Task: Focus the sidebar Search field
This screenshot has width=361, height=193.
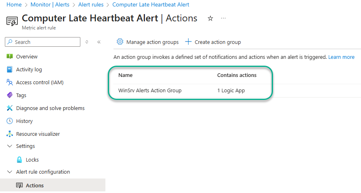Action: (x=42, y=42)
